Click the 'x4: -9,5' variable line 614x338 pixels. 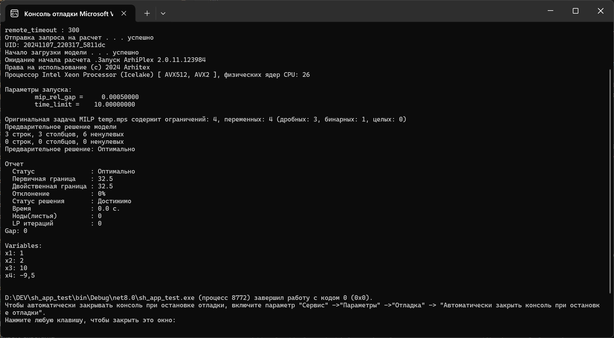click(20, 275)
